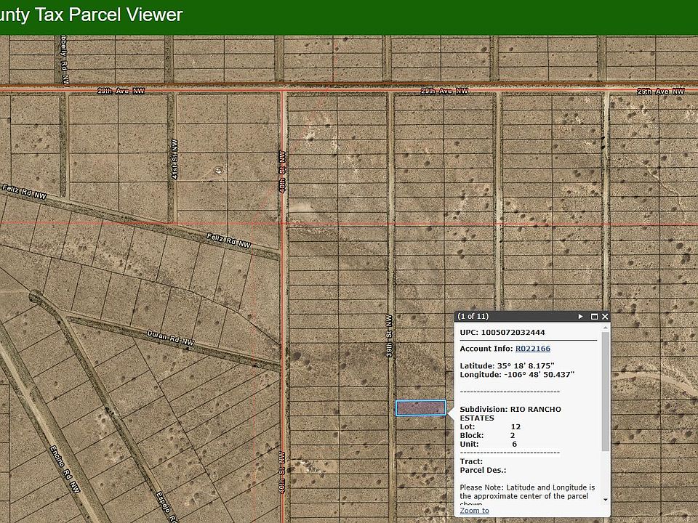Click the popup title bar "(1 of 11)"
698x523 pixels.
[473, 317]
